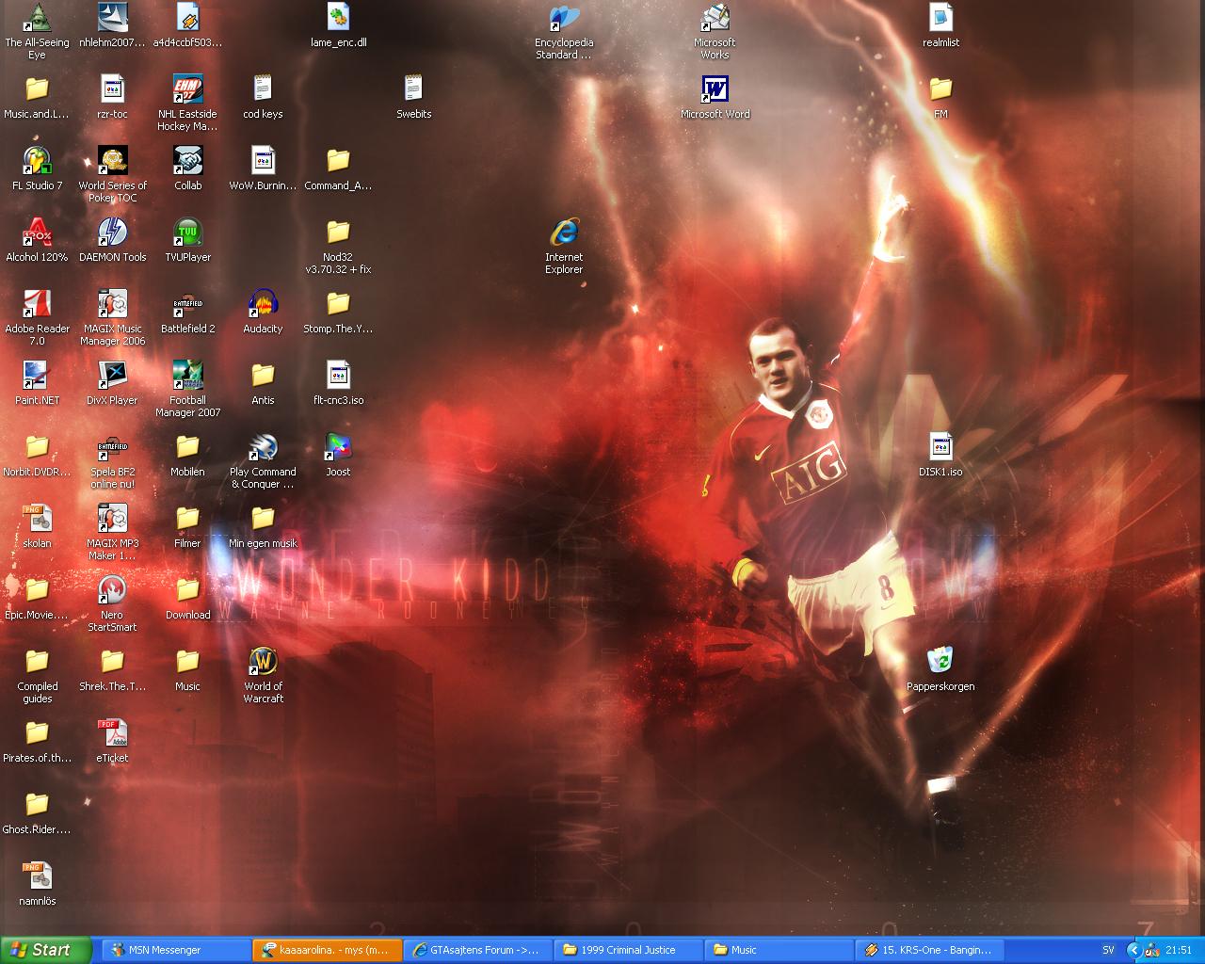
Task: Open WoW.Burnin file icon
Action: pos(263,162)
